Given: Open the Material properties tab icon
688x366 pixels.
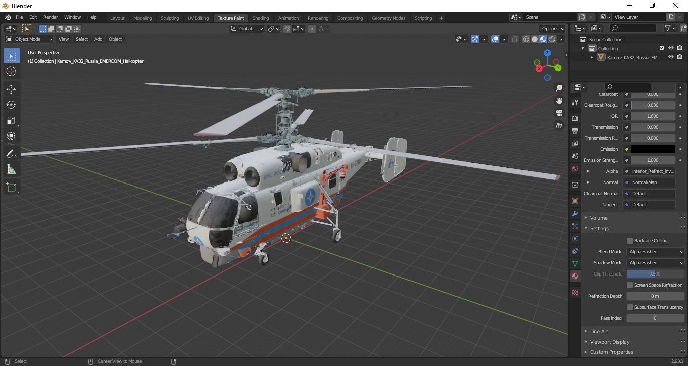Looking at the screenshot, I should (575, 276).
